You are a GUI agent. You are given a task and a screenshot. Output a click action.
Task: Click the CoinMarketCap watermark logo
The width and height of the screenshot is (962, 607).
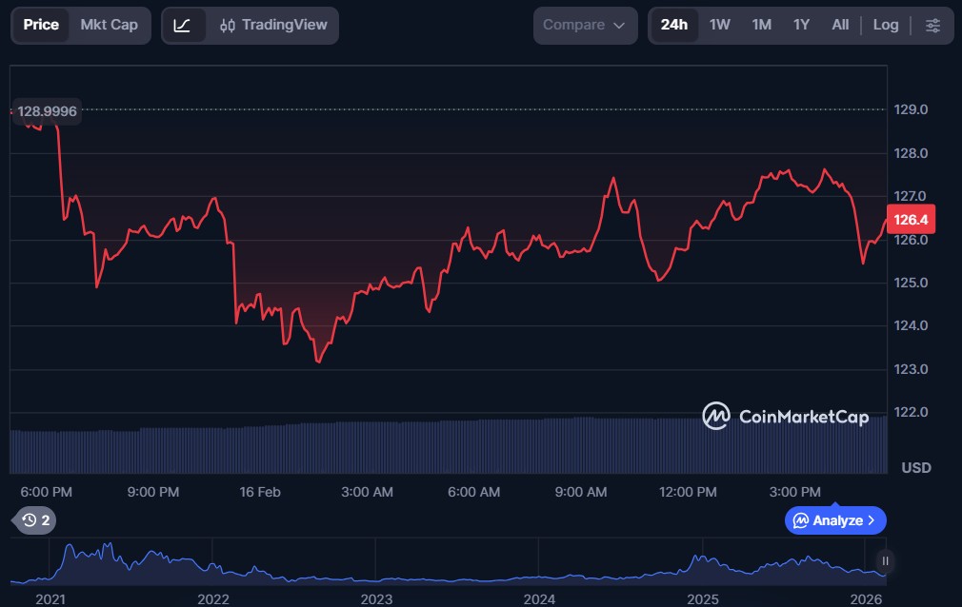tap(785, 416)
